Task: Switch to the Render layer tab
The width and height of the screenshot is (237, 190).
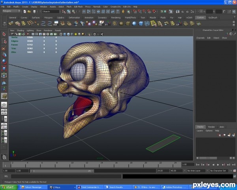Action: tap(211, 127)
